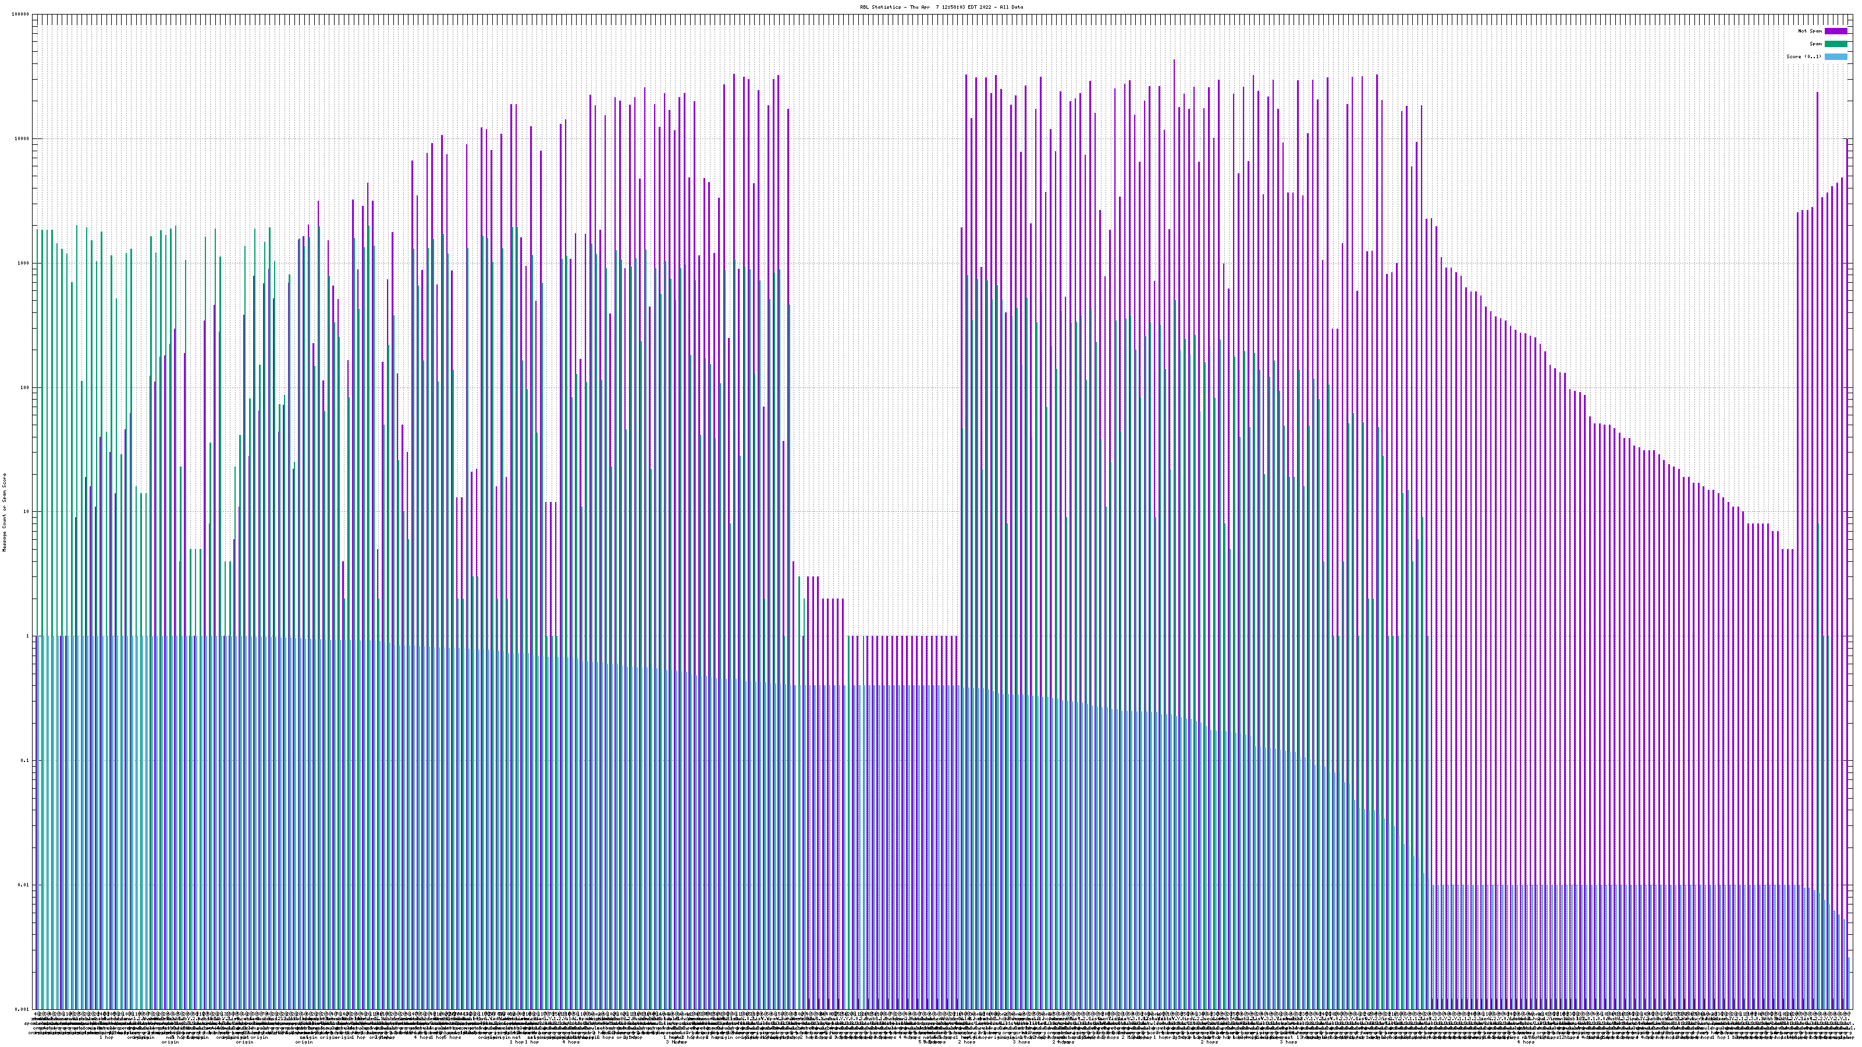Click the 'Score (0..1)' legend label
Screen dimensions: 1862x1047
(1803, 56)
